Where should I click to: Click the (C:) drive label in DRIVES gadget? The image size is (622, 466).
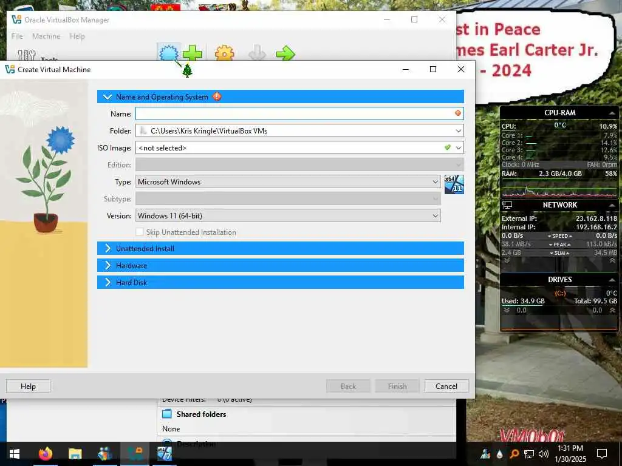(x=559, y=293)
